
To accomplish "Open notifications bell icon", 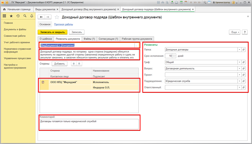I will coord(31,16).
